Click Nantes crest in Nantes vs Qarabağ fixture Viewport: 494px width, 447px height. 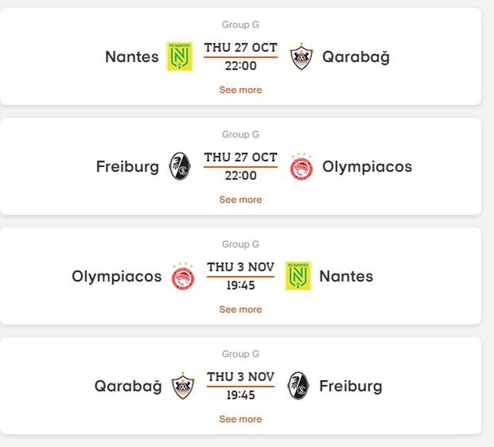tap(179, 56)
